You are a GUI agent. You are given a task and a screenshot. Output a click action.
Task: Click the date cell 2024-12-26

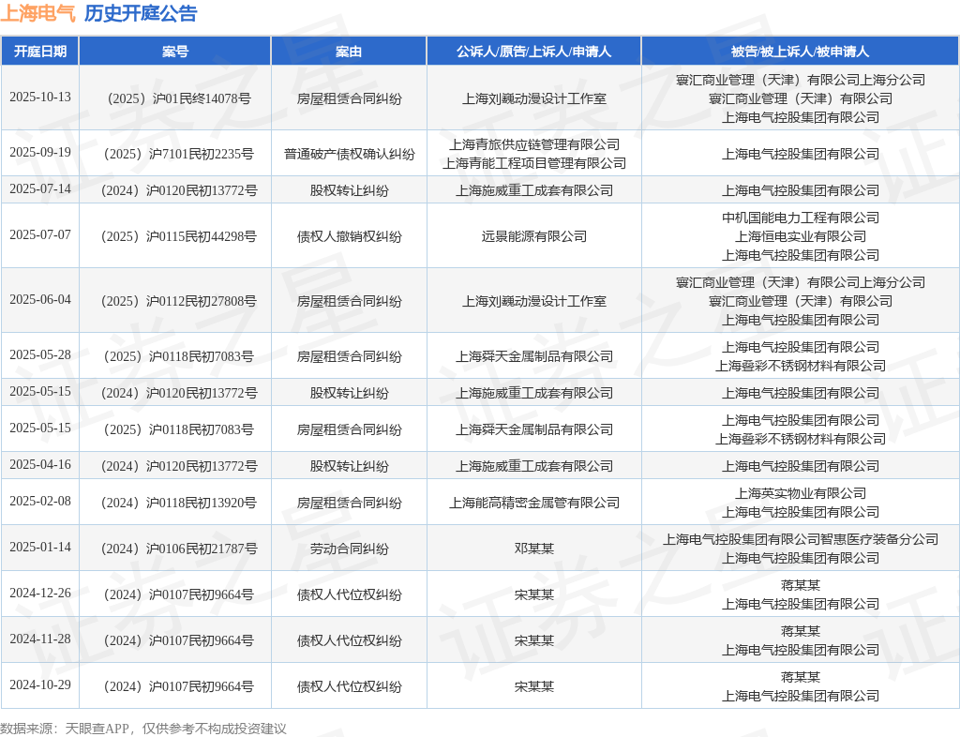(39, 594)
